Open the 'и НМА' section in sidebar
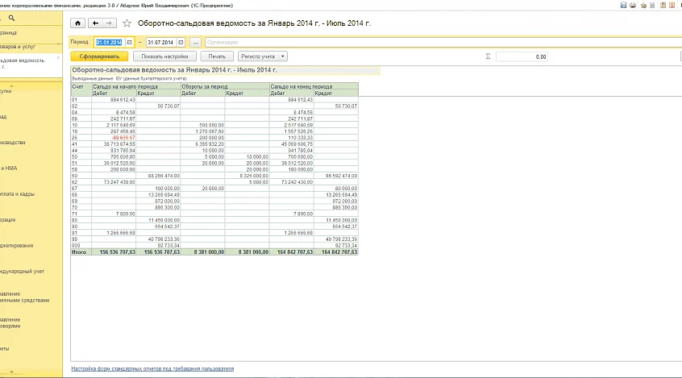Screen dimensions: 682x378 [9, 168]
